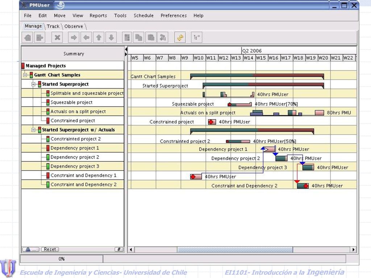Click the Gantt scrollbar left arrow
The width and height of the screenshot is (371, 278).
click(x=131, y=249)
